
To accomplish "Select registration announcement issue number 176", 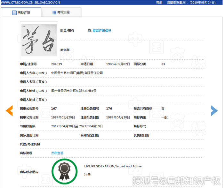I will coord(109,109).
